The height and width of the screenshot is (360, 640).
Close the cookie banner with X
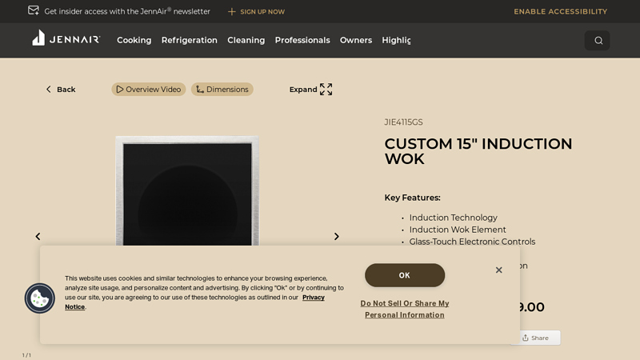point(498,270)
